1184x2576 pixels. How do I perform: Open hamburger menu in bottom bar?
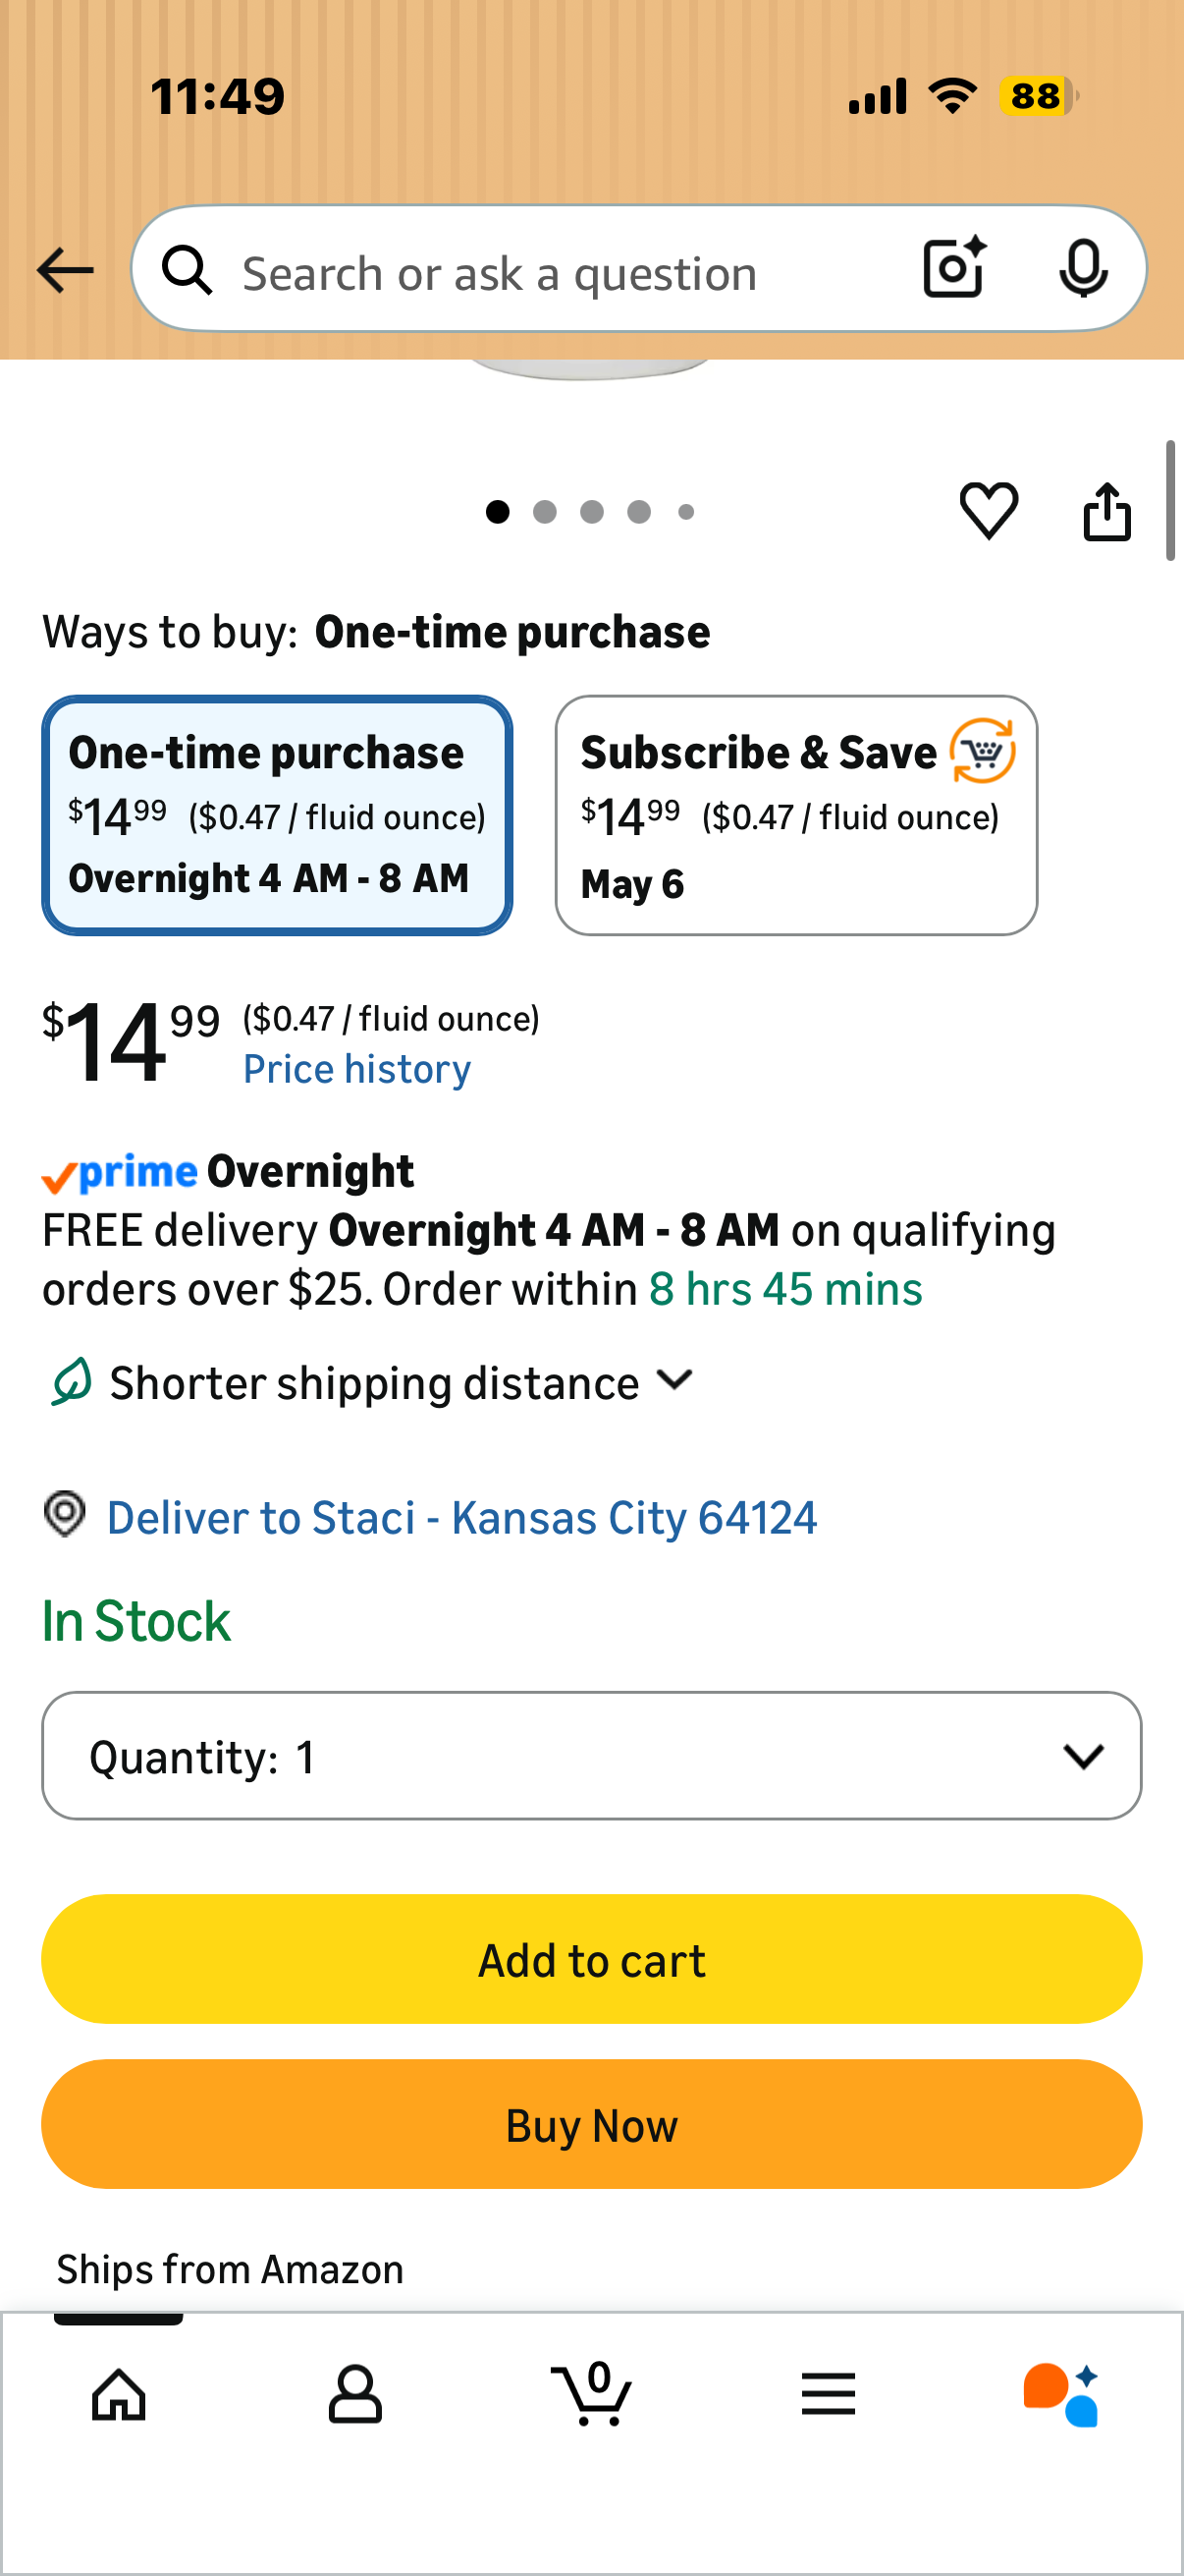pos(829,2394)
